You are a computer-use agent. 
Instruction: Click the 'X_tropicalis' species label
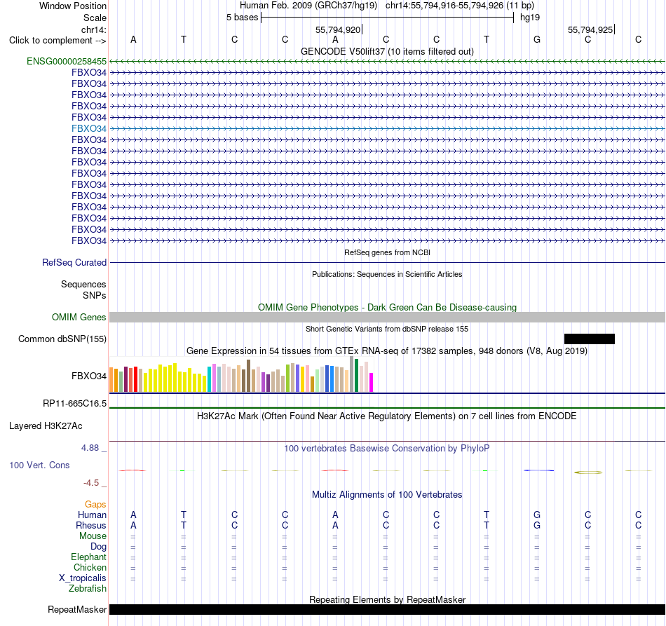pos(83,578)
